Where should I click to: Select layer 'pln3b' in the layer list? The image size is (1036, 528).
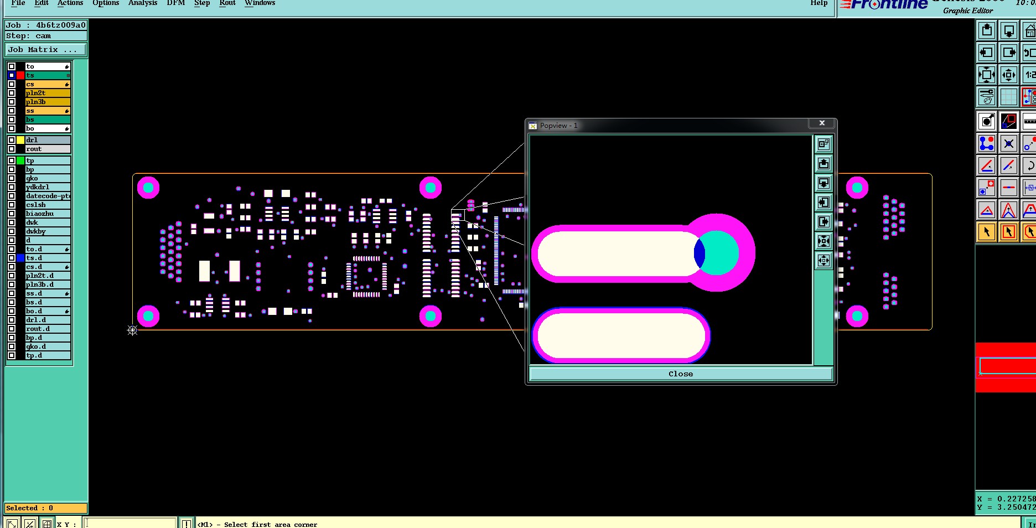coord(48,102)
